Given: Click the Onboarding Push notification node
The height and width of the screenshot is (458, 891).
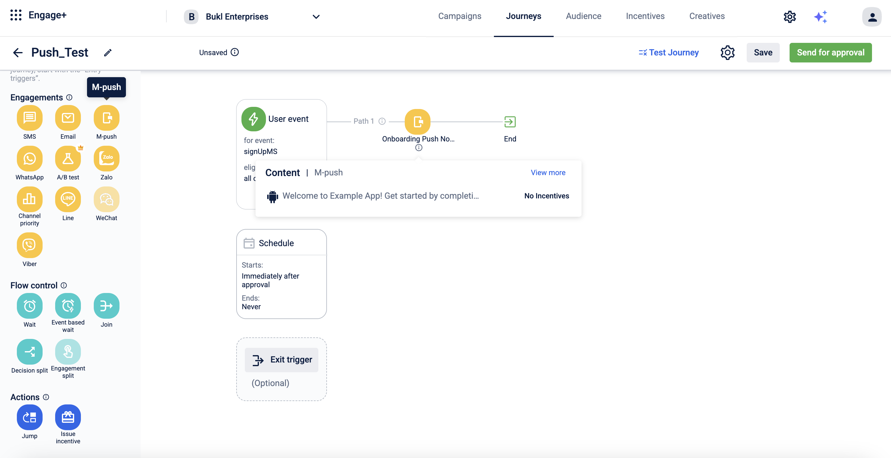Looking at the screenshot, I should 418,122.
